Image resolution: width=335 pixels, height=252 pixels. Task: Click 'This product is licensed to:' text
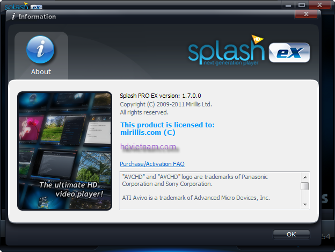167,125
